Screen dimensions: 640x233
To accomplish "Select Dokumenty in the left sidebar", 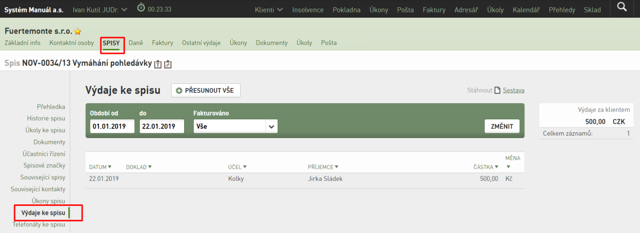I will pos(49,142).
